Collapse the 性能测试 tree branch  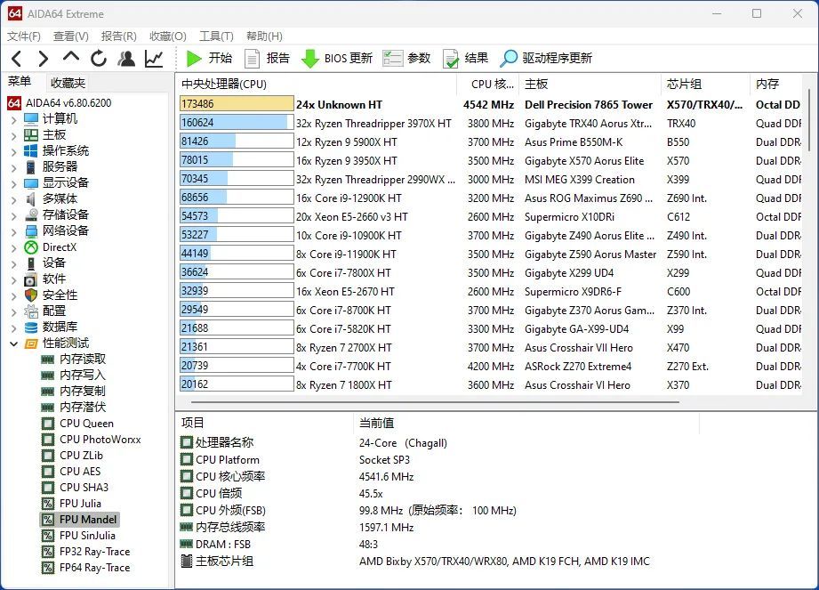click(x=14, y=343)
